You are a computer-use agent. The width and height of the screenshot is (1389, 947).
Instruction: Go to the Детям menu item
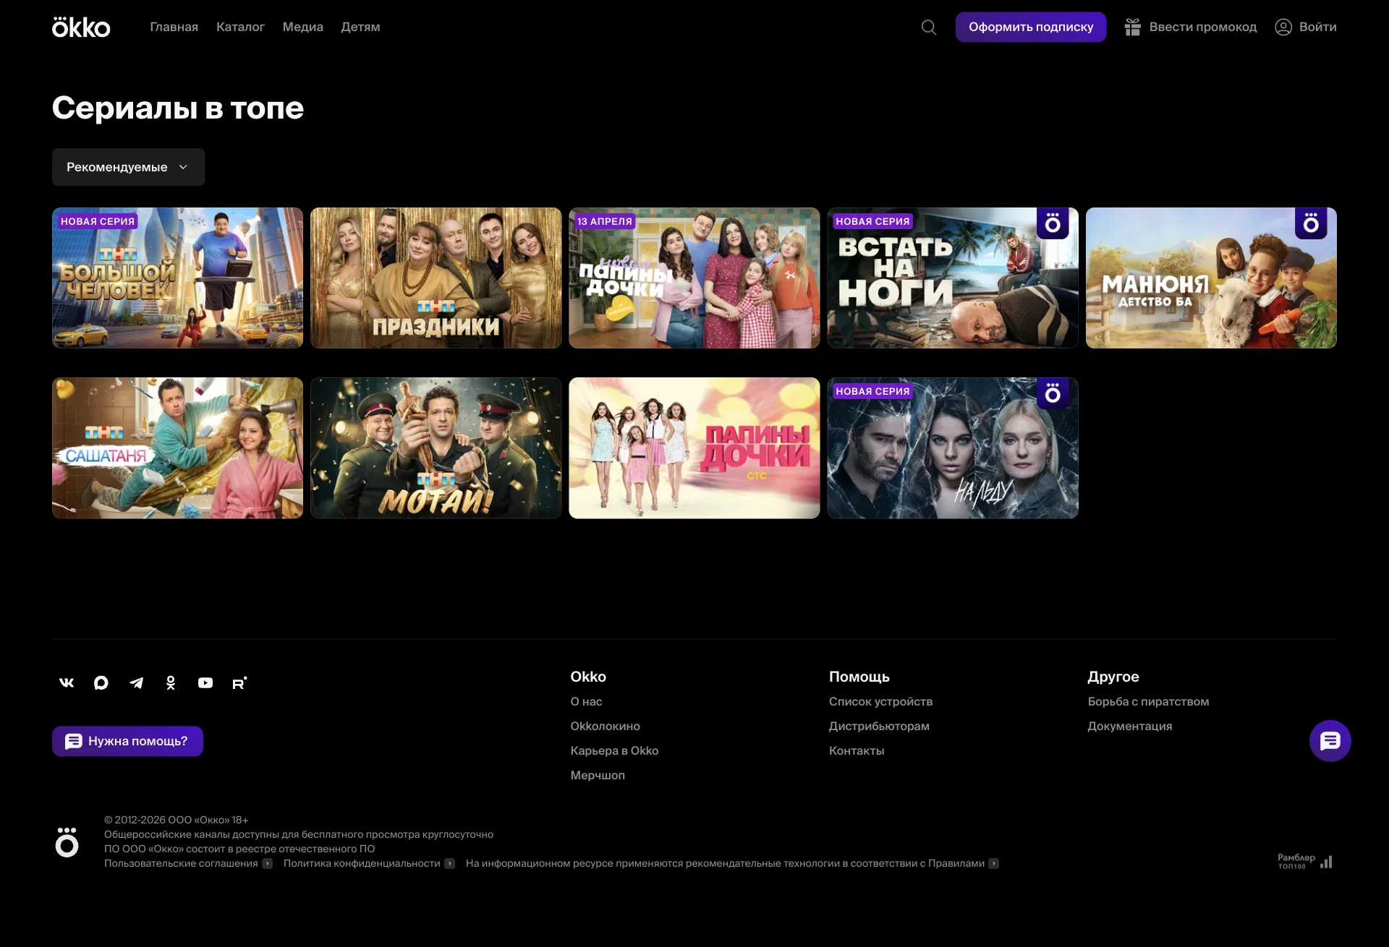point(360,27)
